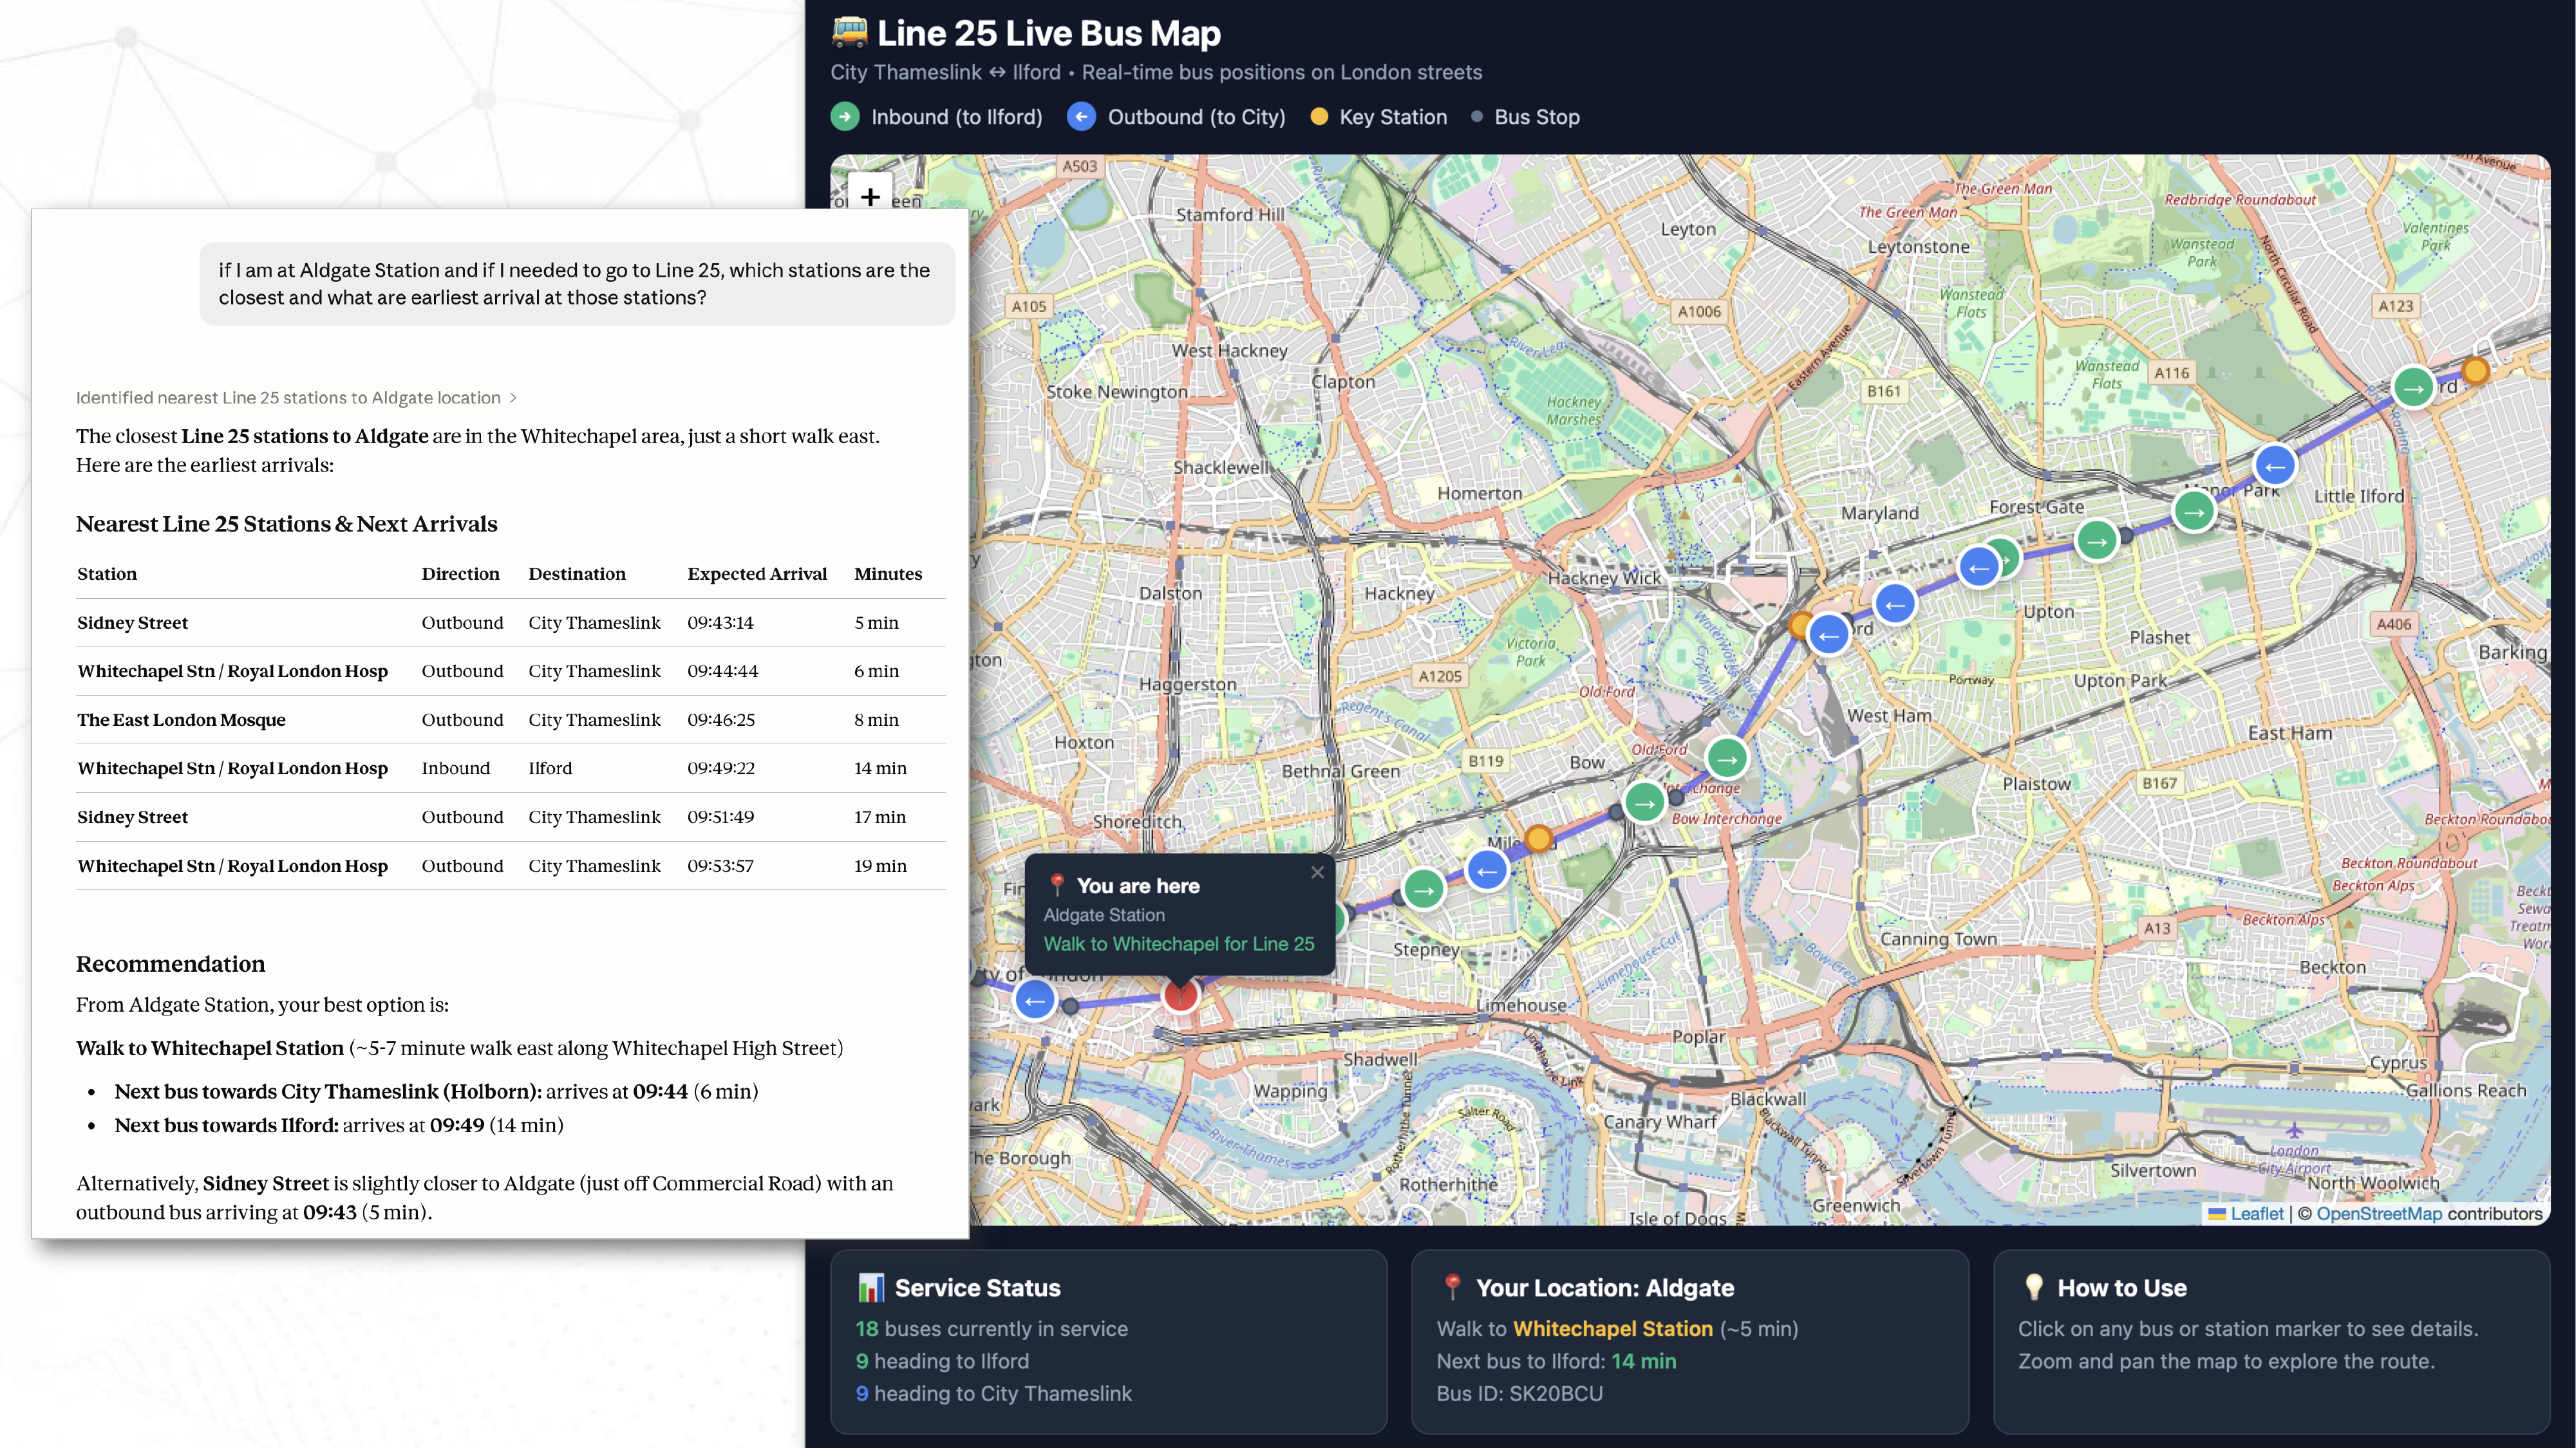
Task: Select the blue bus overlapping Stratford station marker
Action: click(1829, 636)
